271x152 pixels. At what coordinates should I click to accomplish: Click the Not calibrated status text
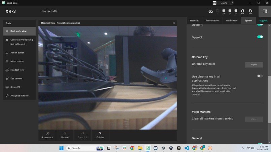[17, 44]
